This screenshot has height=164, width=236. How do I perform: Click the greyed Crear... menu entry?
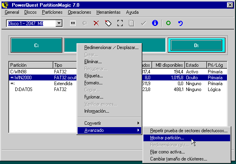109,55
